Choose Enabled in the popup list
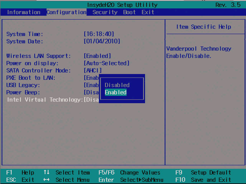Screen dimensions: 246x184 pyautogui.click(x=116, y=92)
